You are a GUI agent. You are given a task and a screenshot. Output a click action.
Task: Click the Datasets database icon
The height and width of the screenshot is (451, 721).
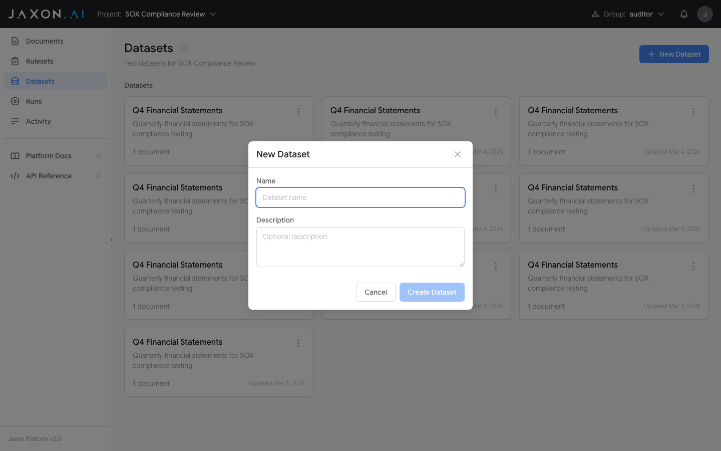coord(16,81)
